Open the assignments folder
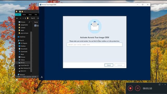 24,25
